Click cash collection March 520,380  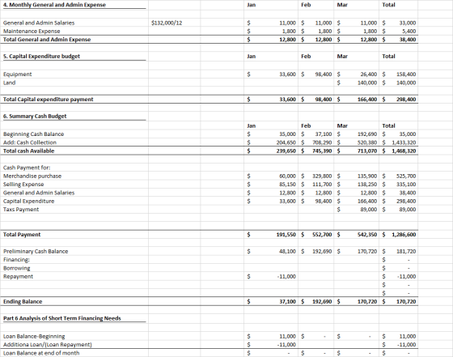tap(367, 142)
